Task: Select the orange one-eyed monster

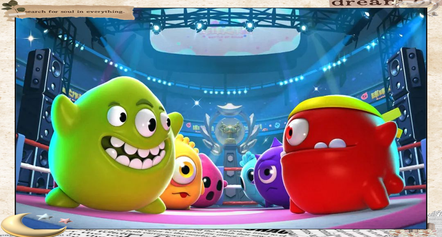Action: pyautogui.click(x=181, y=175)
